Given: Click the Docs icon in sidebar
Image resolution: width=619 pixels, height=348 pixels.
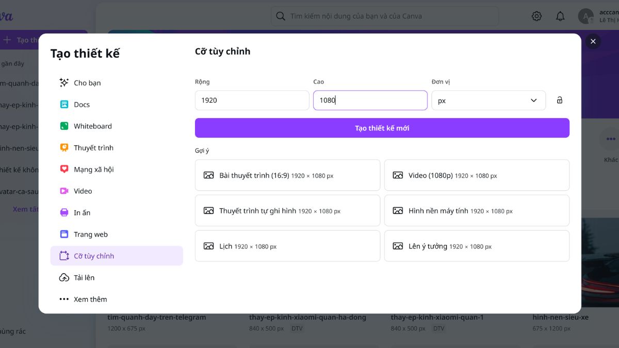Looking at the screenshot, I should (x=64, y=104).
